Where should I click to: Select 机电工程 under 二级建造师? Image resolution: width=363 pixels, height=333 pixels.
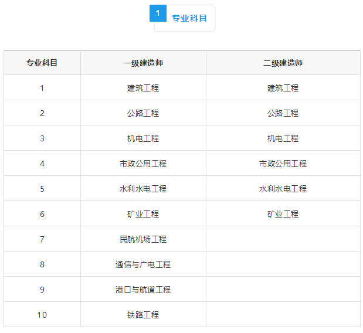click(x=283, y=138)
